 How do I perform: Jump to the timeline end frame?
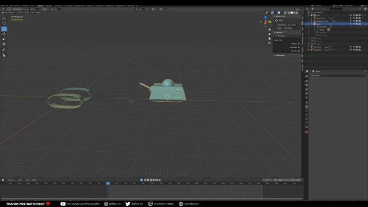(160, 180)
